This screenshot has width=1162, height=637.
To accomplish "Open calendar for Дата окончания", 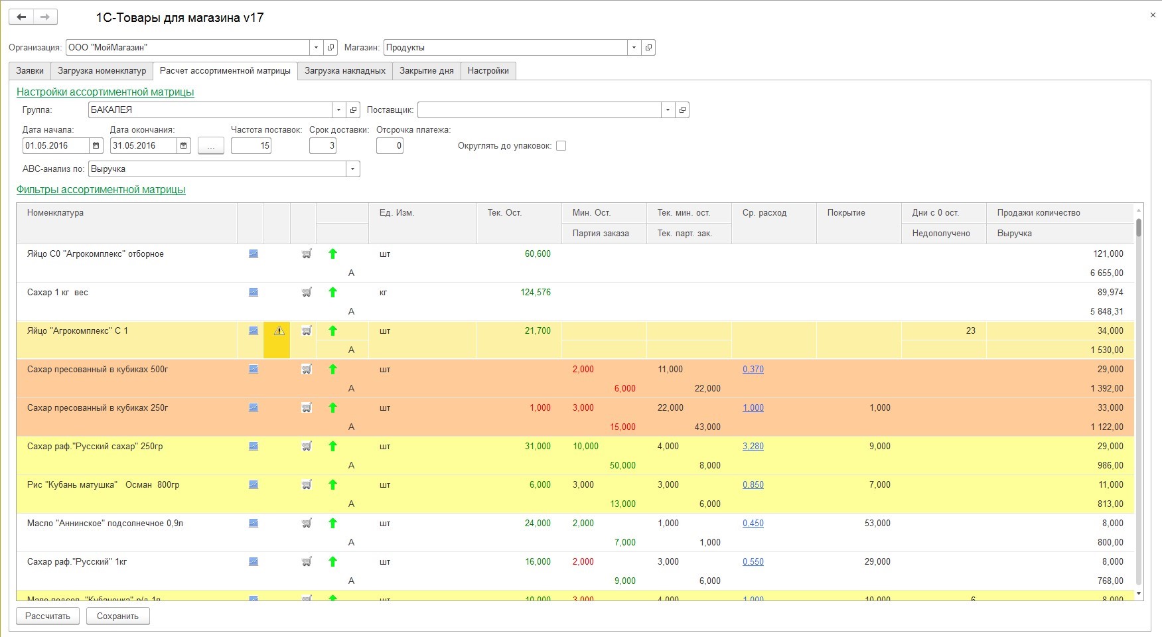I will point(184,145).
